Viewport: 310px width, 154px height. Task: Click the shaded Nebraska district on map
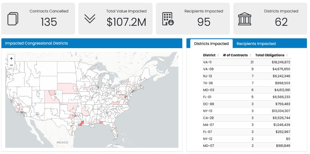click(x=67, y=88)
